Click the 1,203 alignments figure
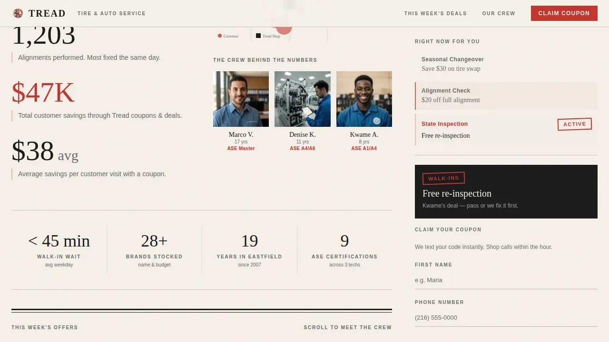Image resolution: width=609 pixels, height=342 pixels. point(43,36)
